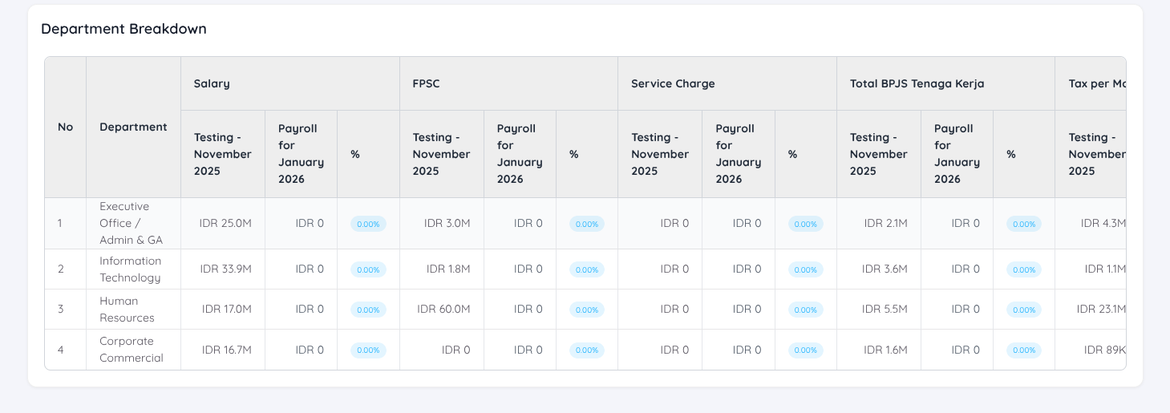Viewport: 1170px width, 413px height.
Task: Select the Salary group header
Action: [212, 83]
